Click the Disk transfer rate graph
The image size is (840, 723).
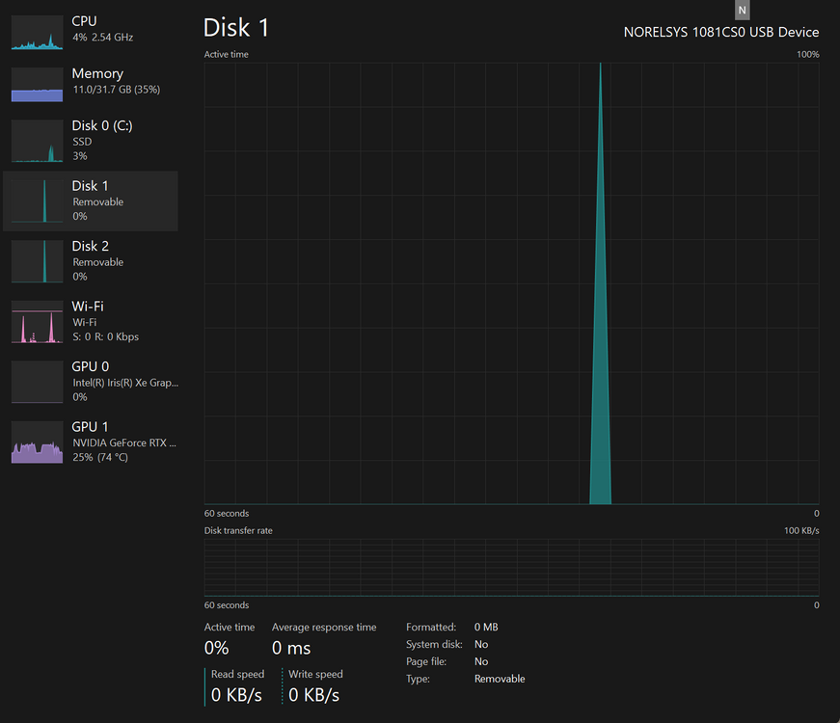pos(511,568)
